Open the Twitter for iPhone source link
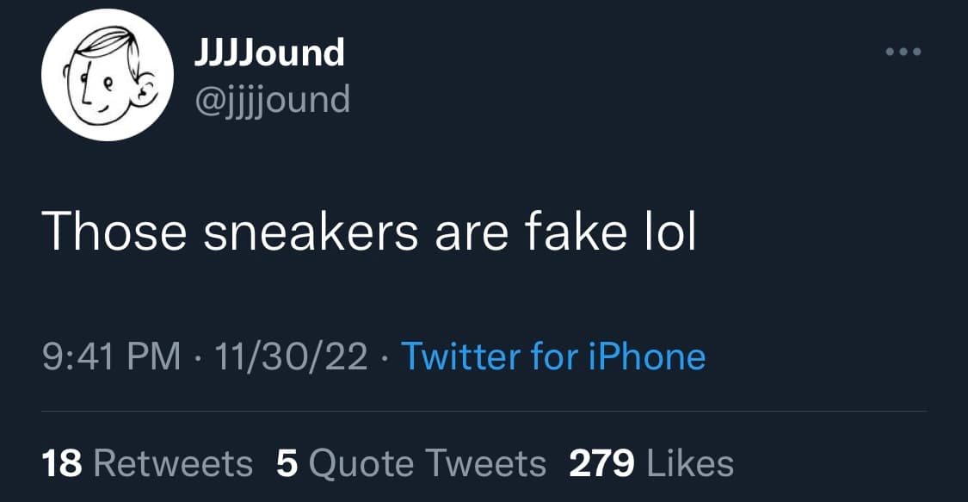 point(553,356)
